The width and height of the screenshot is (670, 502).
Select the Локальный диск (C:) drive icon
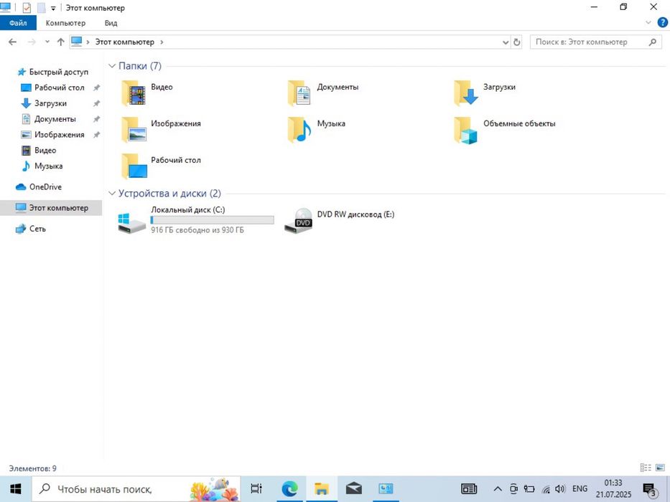tap(131, 222)
